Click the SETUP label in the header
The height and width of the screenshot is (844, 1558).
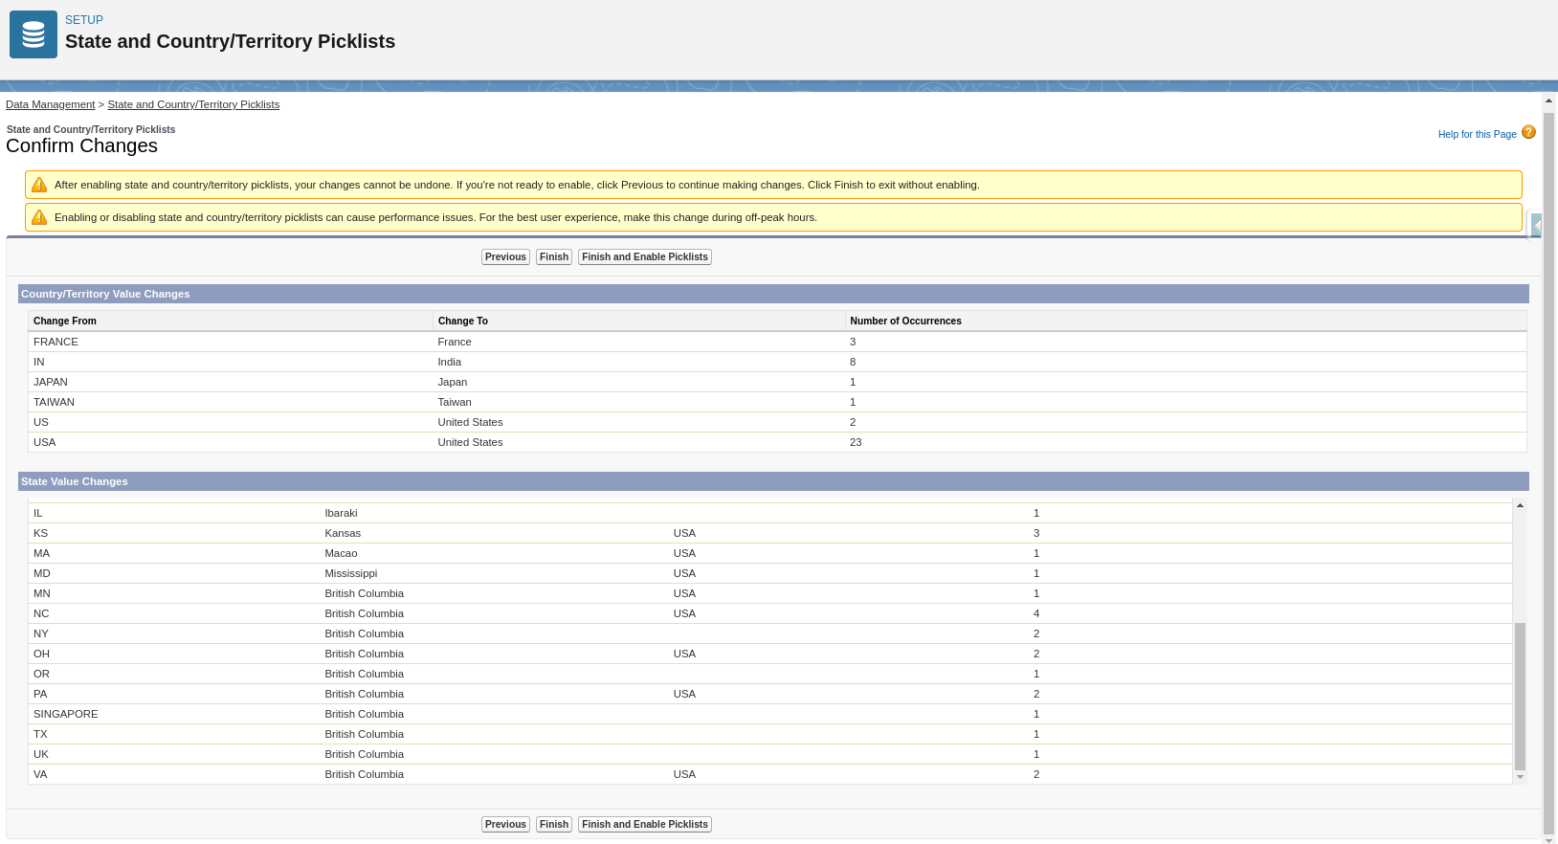point(84,20)
